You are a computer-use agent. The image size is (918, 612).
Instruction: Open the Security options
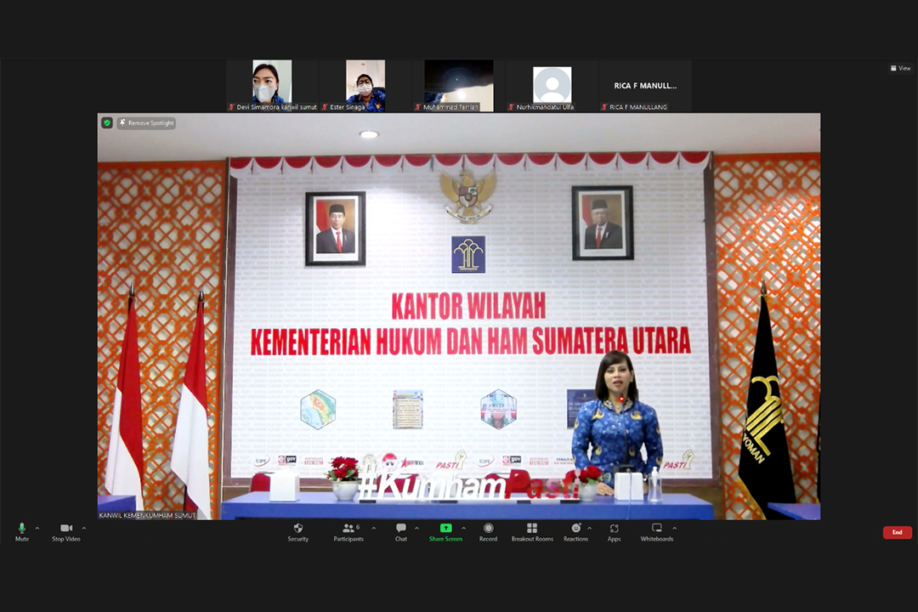(x=297, y=529)
